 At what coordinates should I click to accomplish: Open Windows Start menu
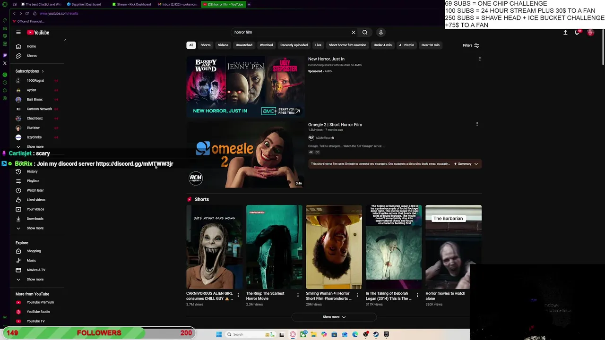coord(219,334)
